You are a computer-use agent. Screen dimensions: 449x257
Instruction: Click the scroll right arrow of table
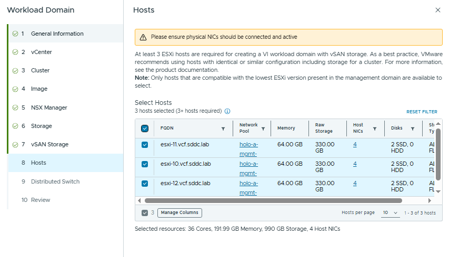coord(430,200)
